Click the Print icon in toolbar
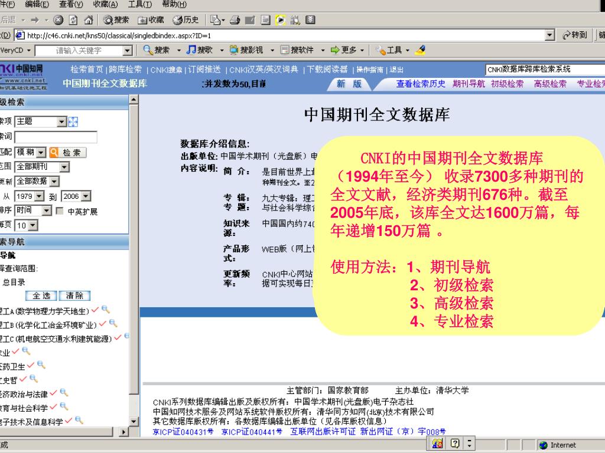Screen dimensions: 605x453 coord(235,19)
